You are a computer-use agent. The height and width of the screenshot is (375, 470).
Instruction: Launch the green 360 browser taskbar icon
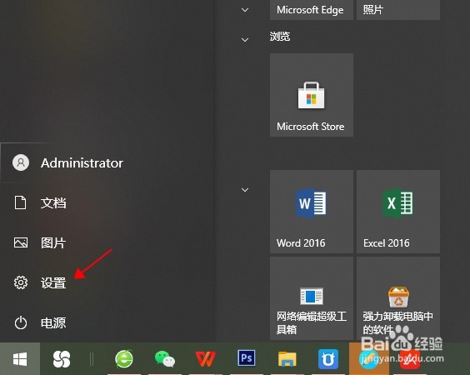coord(124,359)
